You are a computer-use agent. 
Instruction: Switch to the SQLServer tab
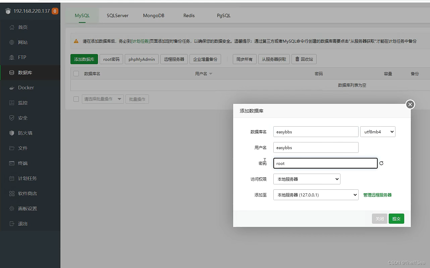[118, 15]
